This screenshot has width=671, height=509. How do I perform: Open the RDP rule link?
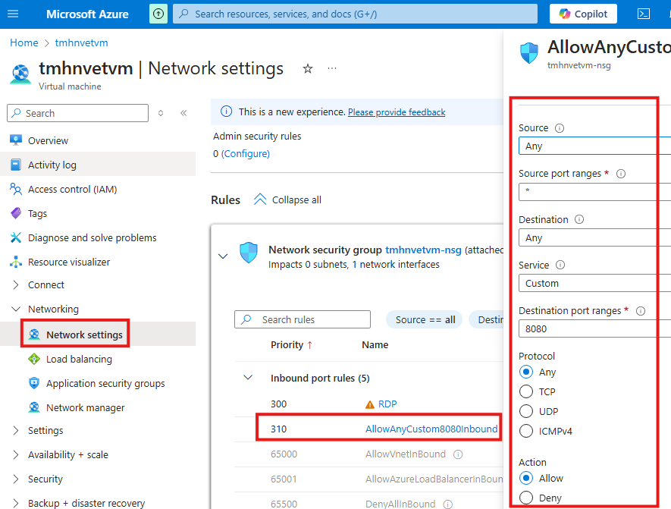(387, 404)
